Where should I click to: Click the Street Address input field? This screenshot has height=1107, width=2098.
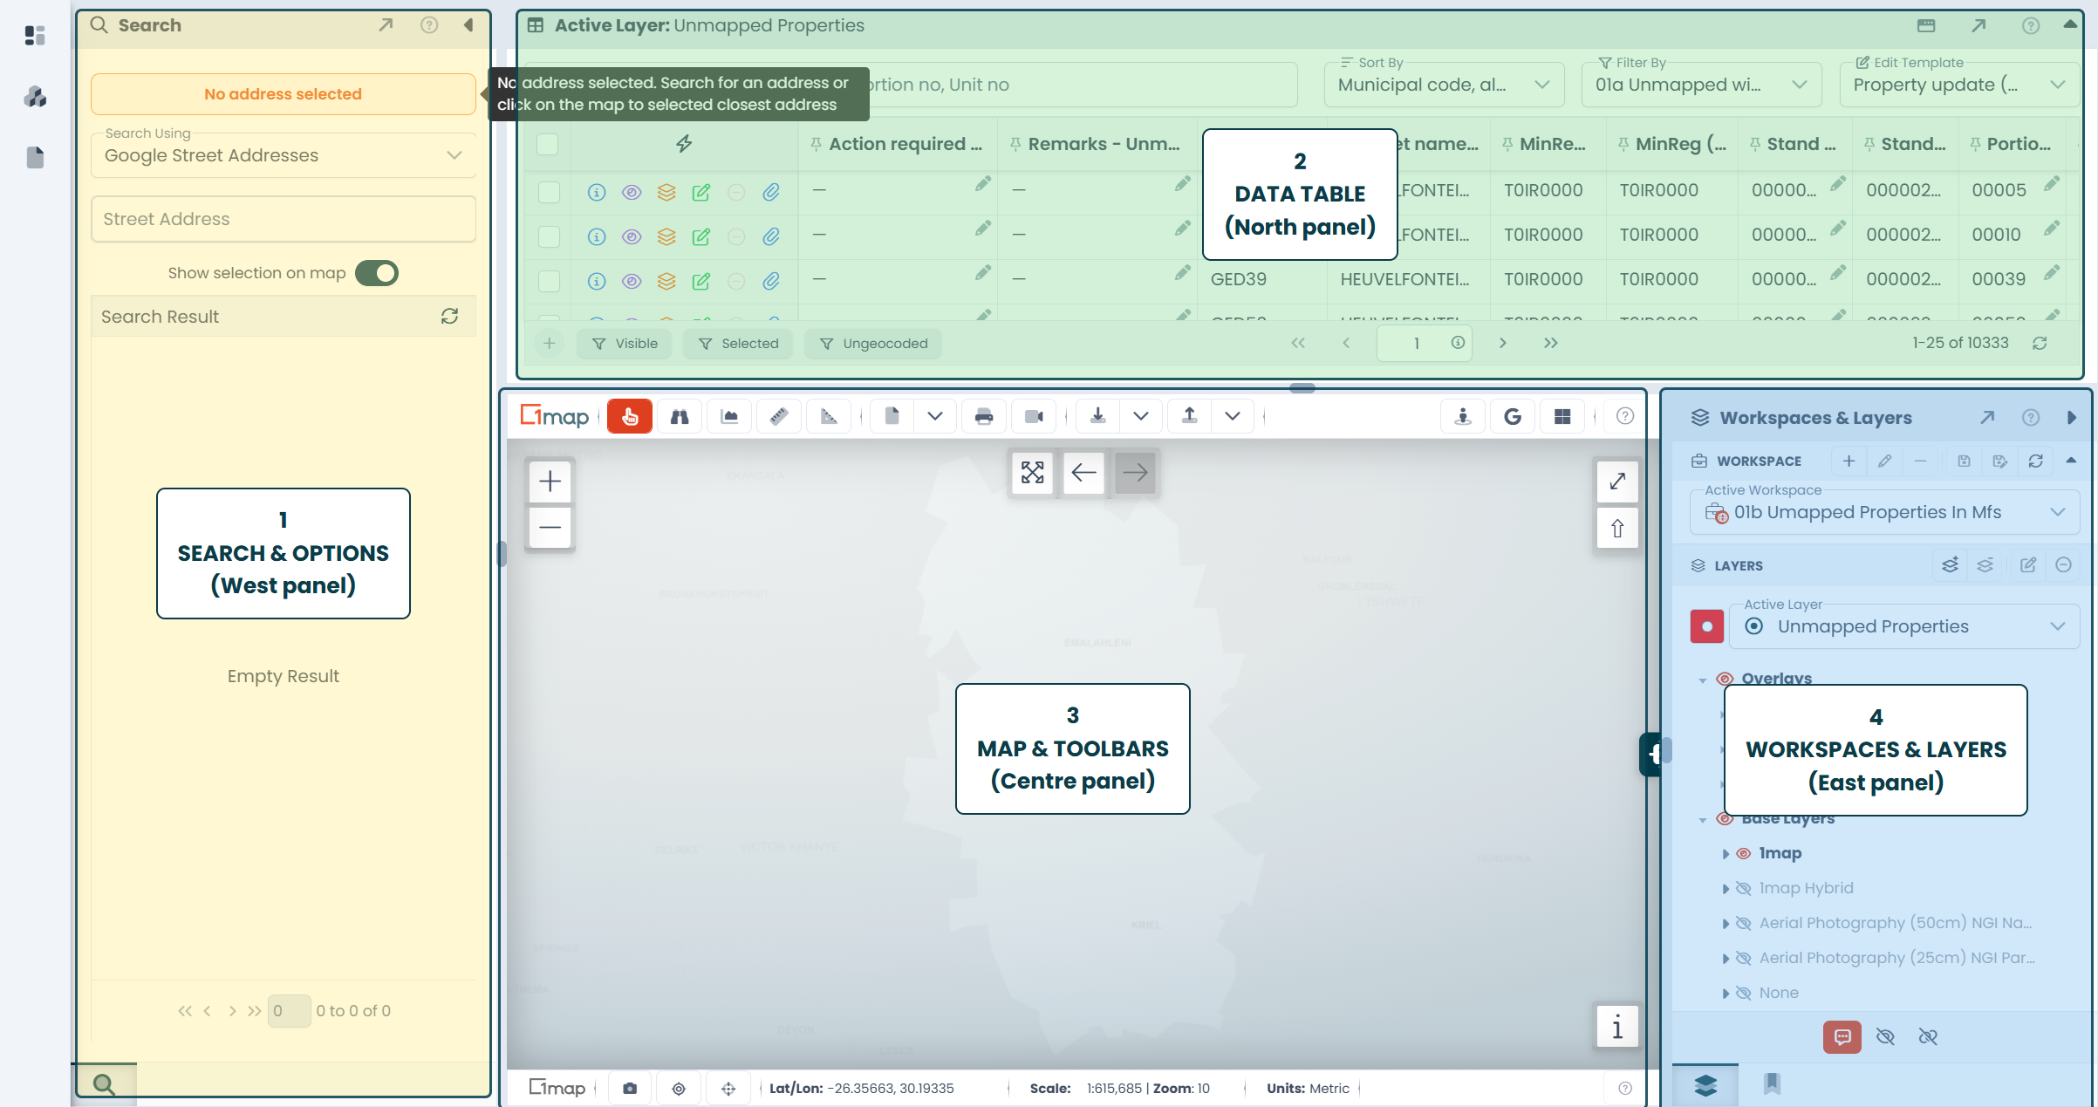[284, 219]
